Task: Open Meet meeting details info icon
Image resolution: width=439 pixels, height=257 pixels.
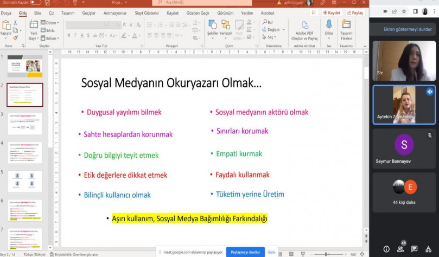Action: coord(386,249)
